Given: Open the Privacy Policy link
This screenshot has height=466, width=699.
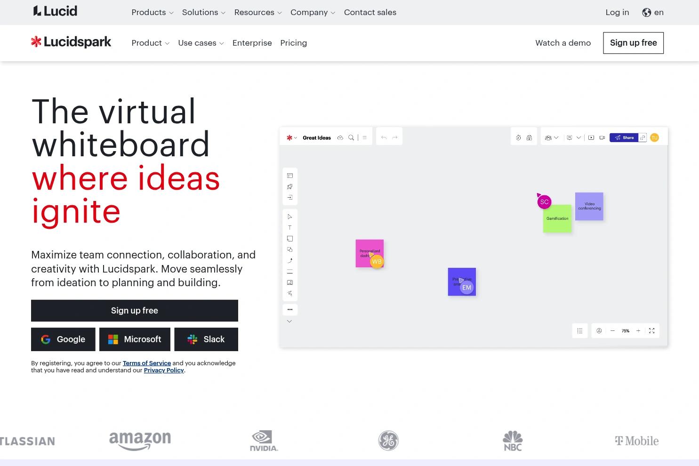Looking at the screenshot, I should 164,370.
